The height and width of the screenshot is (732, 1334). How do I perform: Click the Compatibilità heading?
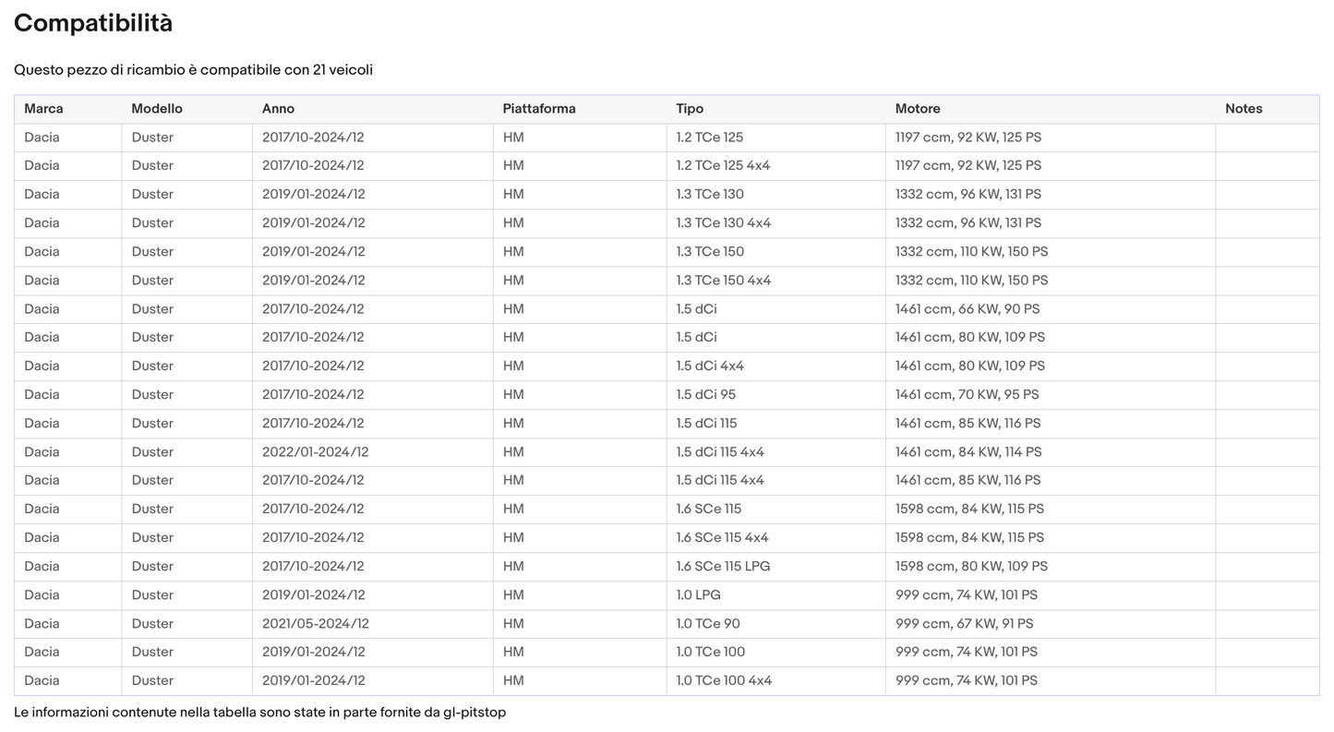(x=93, y=24)
